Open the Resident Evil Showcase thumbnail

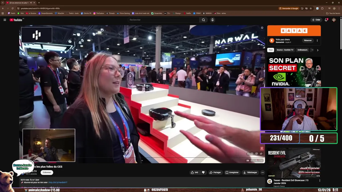click(x=294, y=163)
